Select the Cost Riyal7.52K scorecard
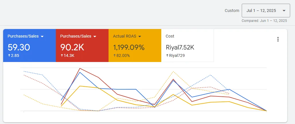The height and width of the screenshot is (124, 295). [x=188, y=46]
